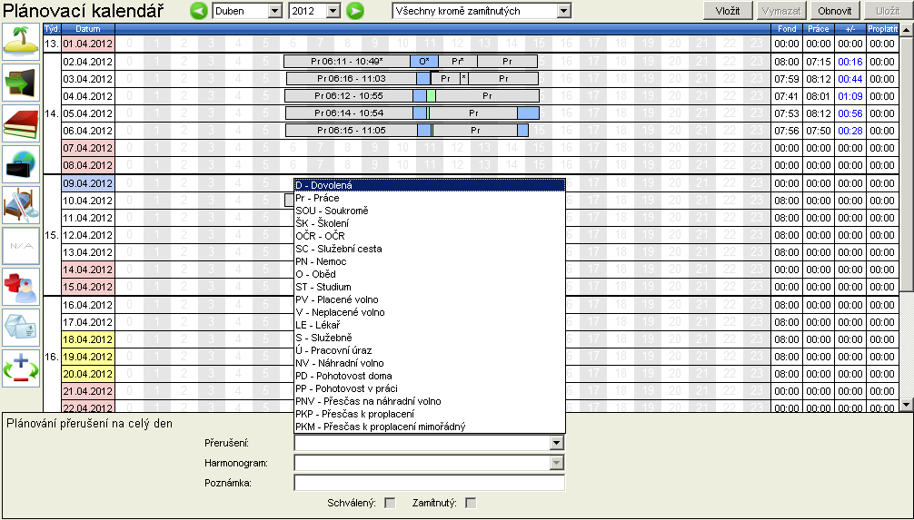914x520 pixels.
Task: Go to previous month green arrow
Action: [x=199, y=11]
